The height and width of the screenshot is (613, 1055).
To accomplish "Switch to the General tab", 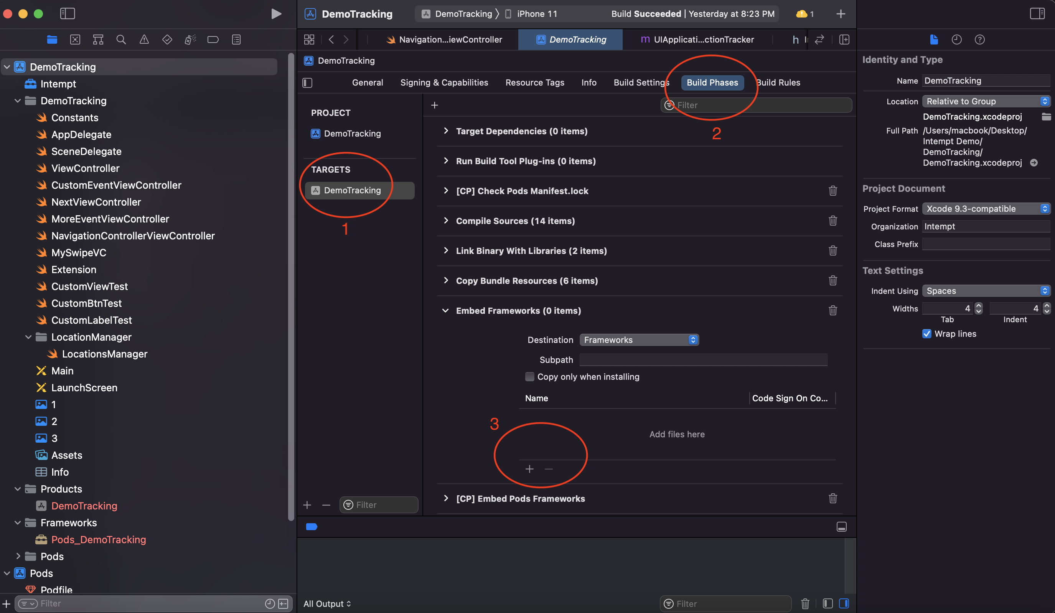I will coord(367,82).
